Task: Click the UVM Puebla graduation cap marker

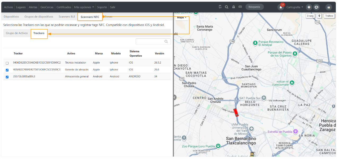Action: click(252, 129)
